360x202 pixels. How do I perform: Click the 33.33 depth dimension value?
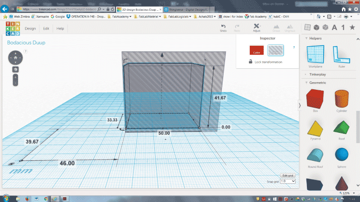(112, 120)
